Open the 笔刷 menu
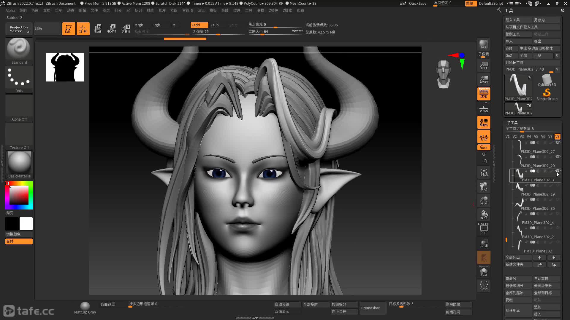Viewport: 570px width, 320px height. [x=23, y=10]
